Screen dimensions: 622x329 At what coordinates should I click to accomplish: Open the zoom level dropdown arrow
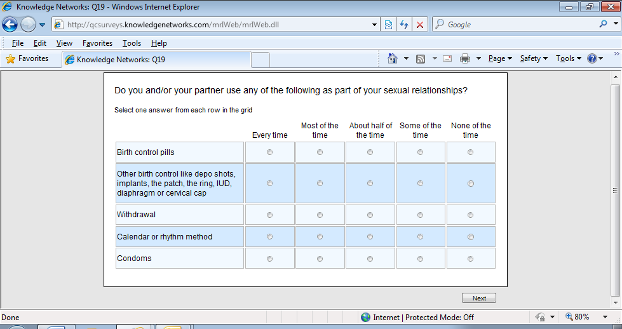(x=605, y=317)
